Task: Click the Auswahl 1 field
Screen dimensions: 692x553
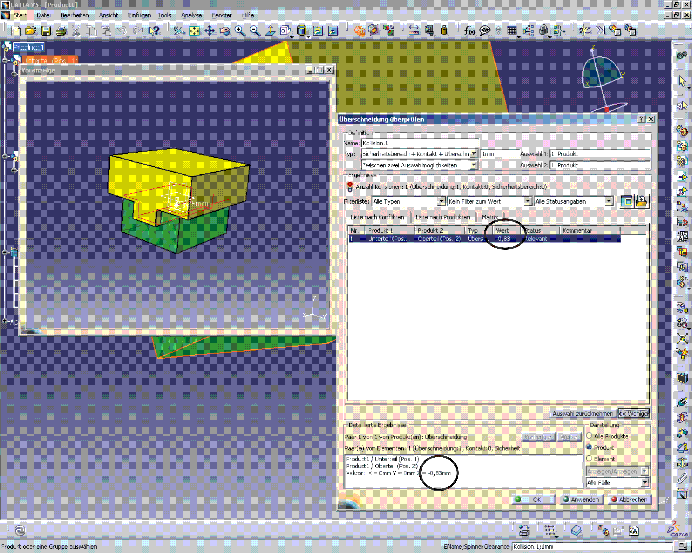Action: click(600, 154)
